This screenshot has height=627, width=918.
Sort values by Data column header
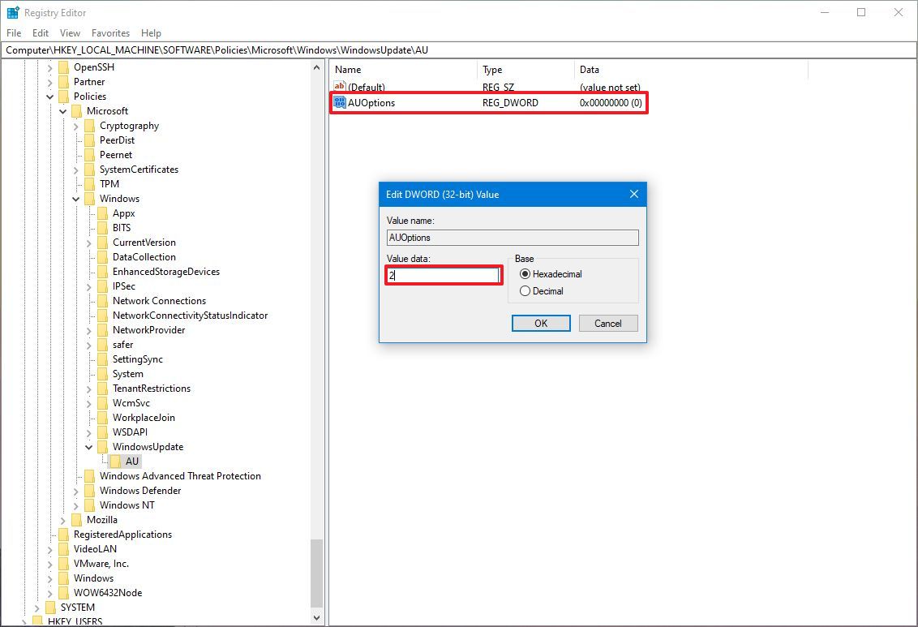coord(691,70)
